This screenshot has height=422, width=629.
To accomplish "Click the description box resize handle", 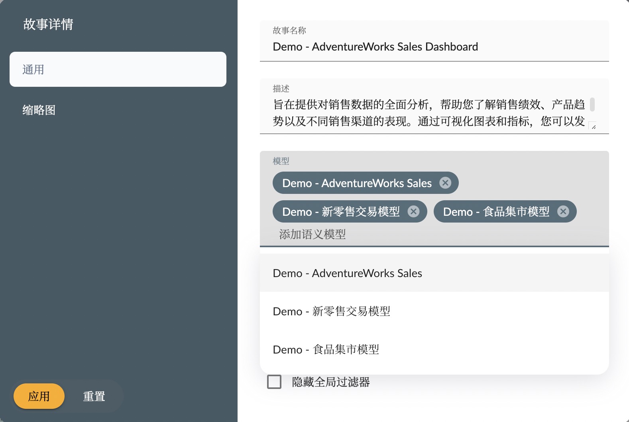I will click(x=593, y=126).
